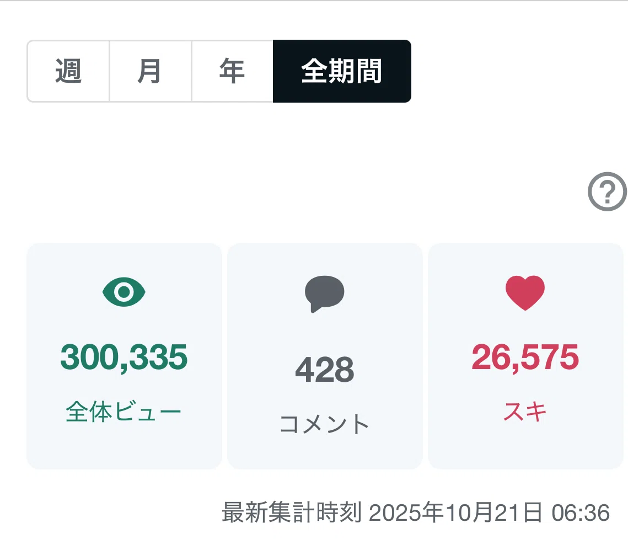Switch to the 月 period tab
Viewport: 628px width, 539px height.
[x=151, y=71]
